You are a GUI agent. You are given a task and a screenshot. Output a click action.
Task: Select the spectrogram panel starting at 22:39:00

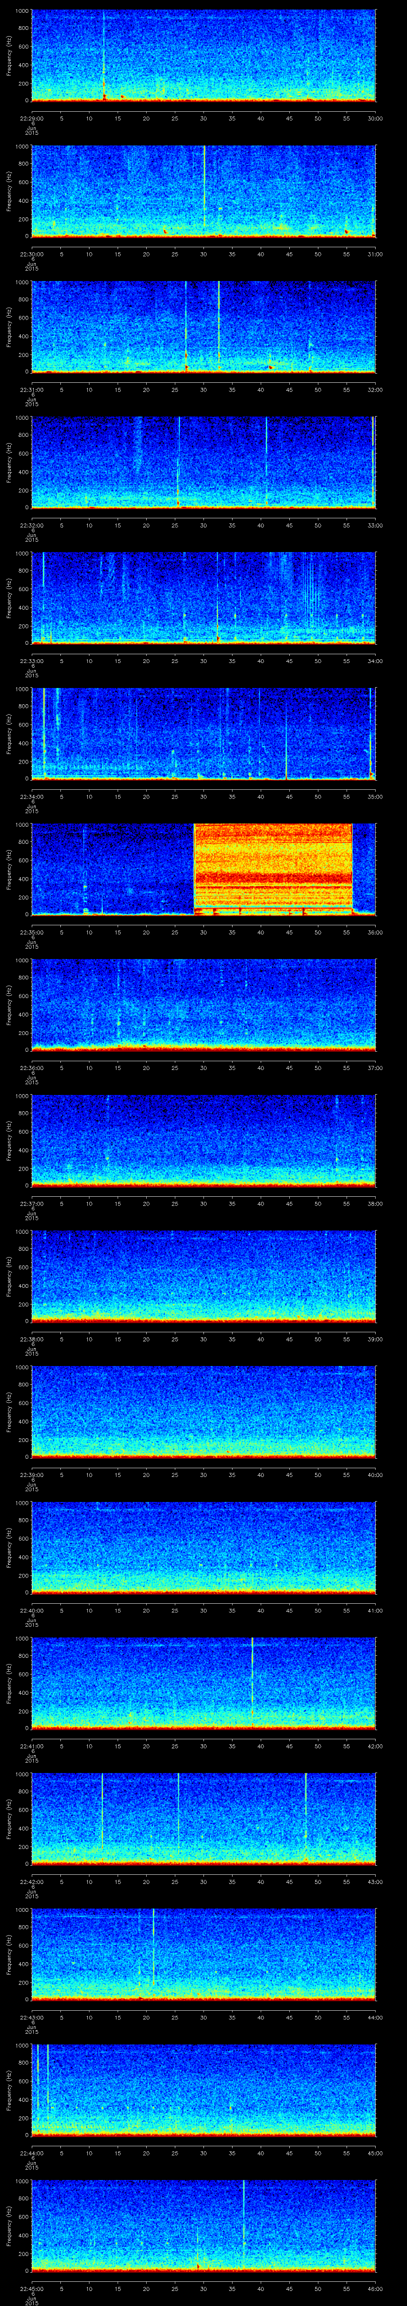(203, 1412)
